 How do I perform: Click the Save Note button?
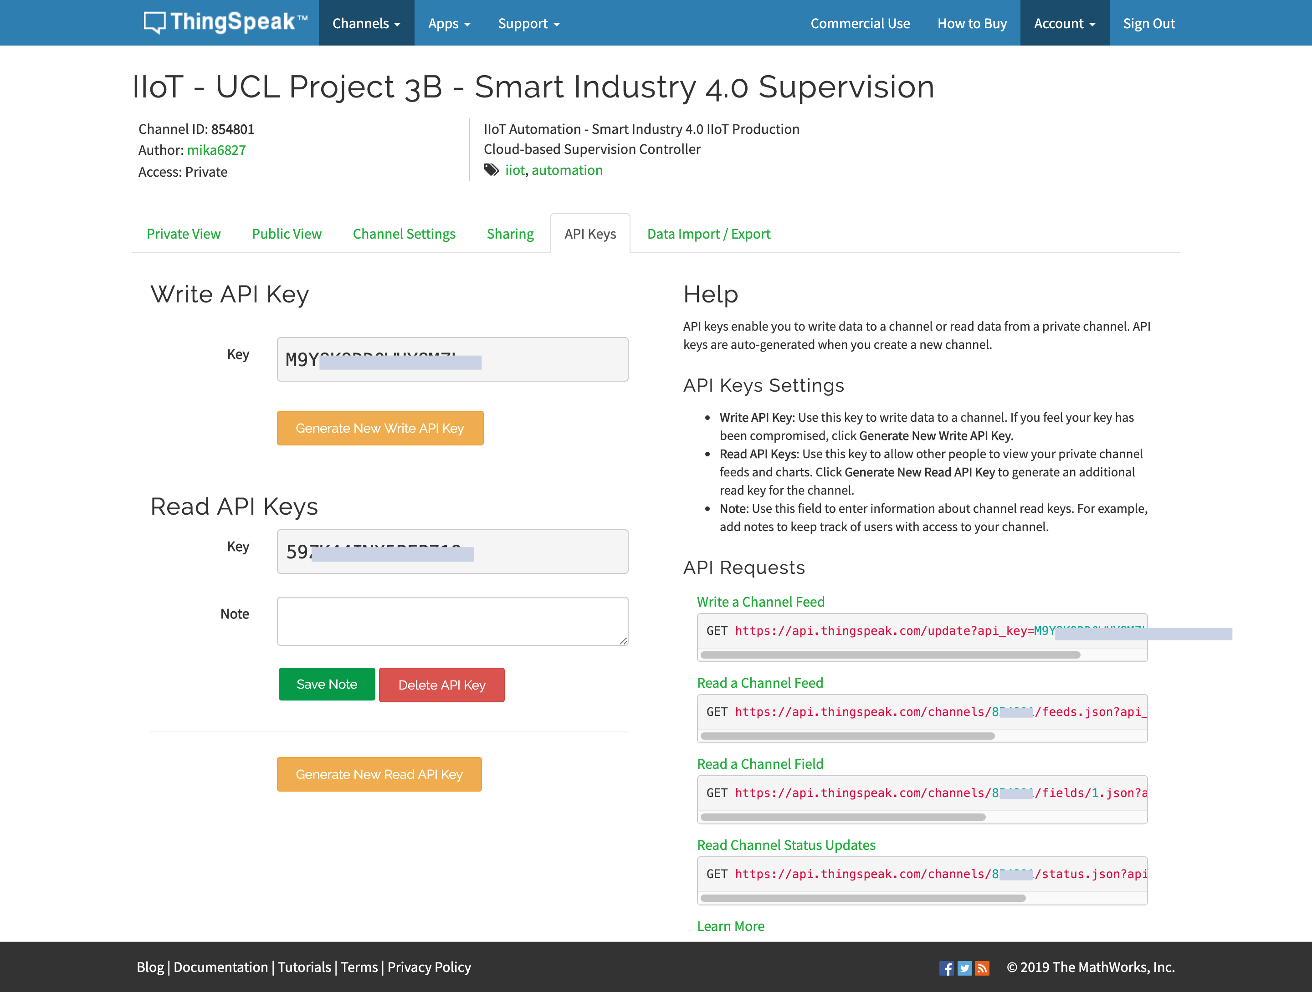[327, 684]
